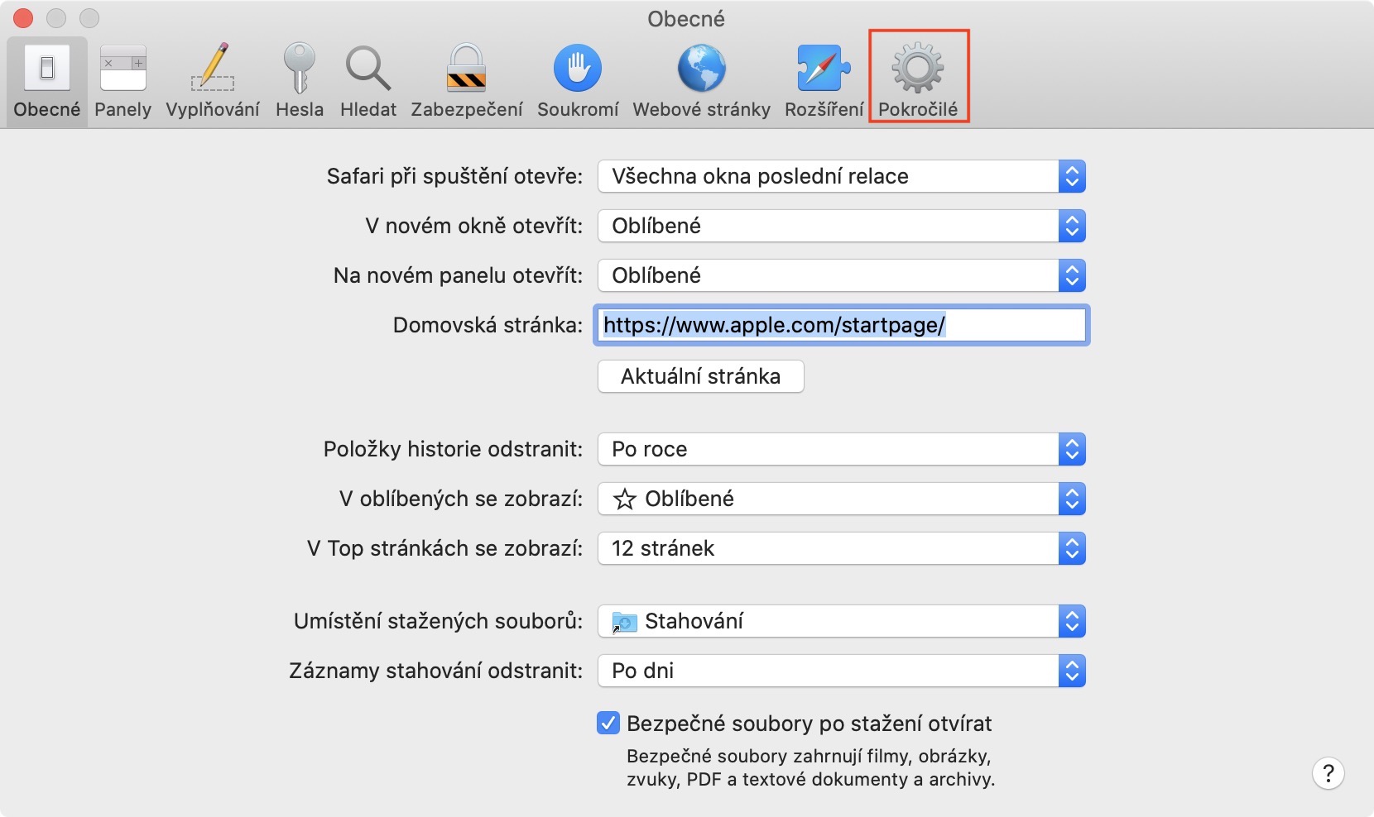Open Zabezpečení padlock icon

pyautogui.click(x=467, y=68)
